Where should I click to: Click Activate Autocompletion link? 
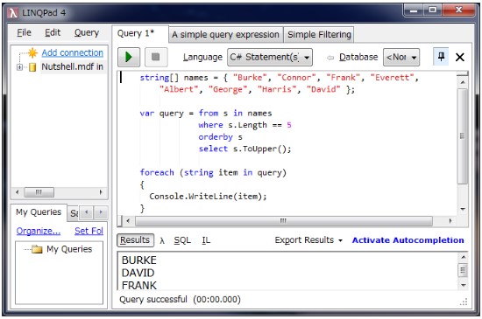[x=408, y=240]
